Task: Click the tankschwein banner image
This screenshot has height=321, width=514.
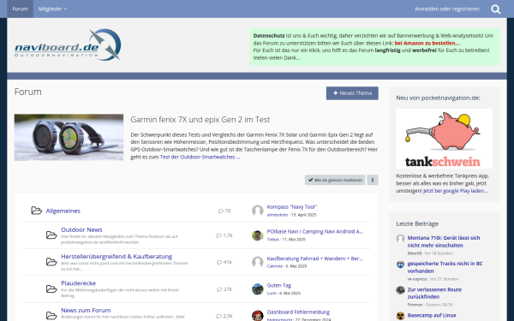Action: (x=444, y=139)
